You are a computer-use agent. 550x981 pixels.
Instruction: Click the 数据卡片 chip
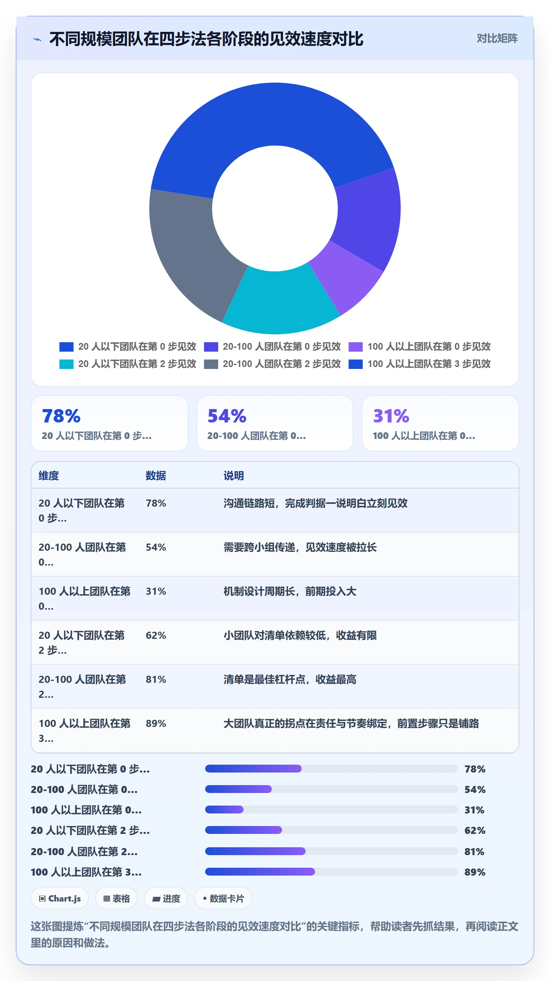pos(223,898)
